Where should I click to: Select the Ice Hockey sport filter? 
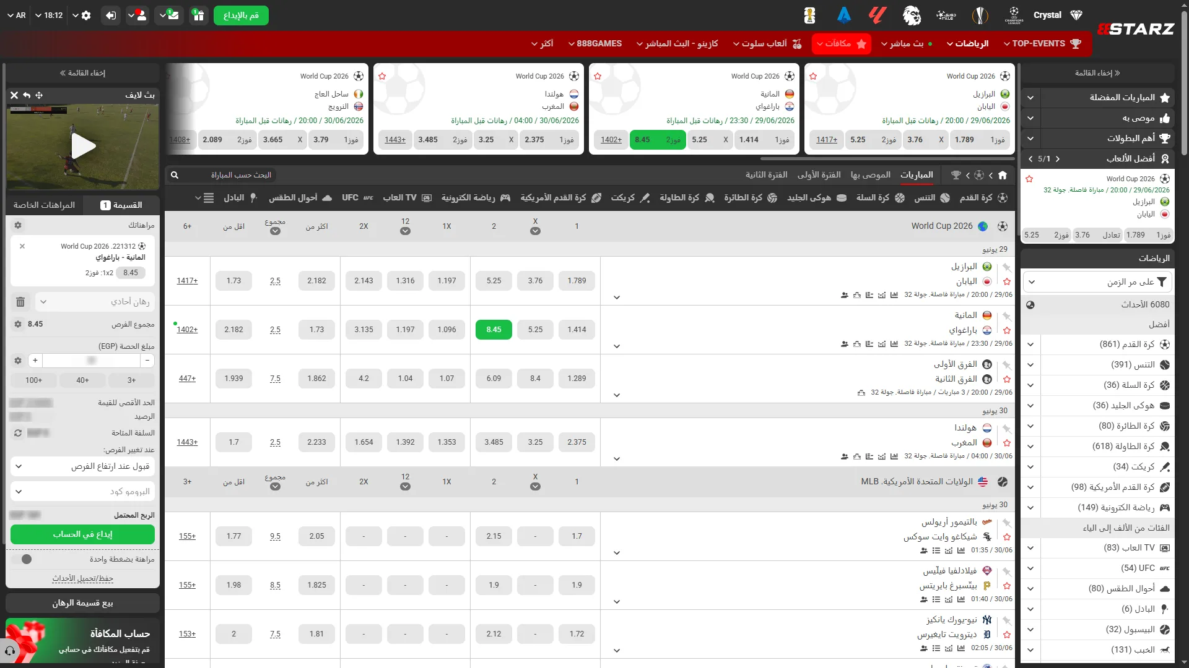pos(817,198)
